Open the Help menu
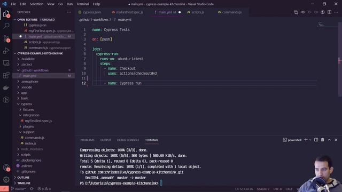Viewport: 342px width, 192px height. 96,4
